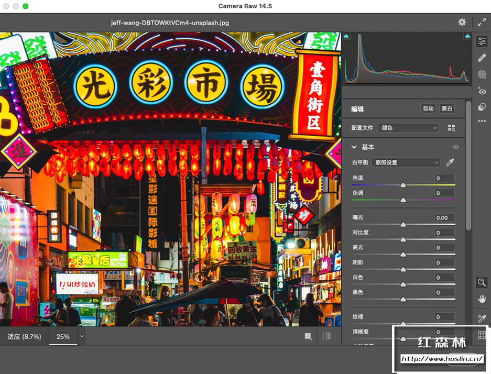Open the Presets overlapping circles icon
This screenshot has height=374, width=491.
(482, 107)
